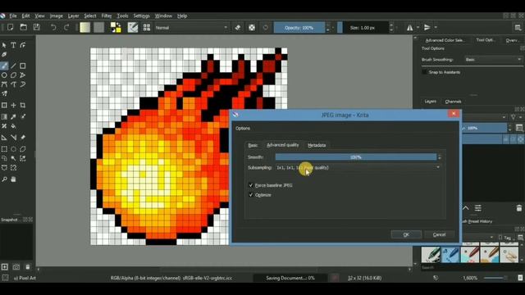Image resolution: width=525 pixels, height=295 pixels.
Task: Reload the original brush preset
Action: 266,27
